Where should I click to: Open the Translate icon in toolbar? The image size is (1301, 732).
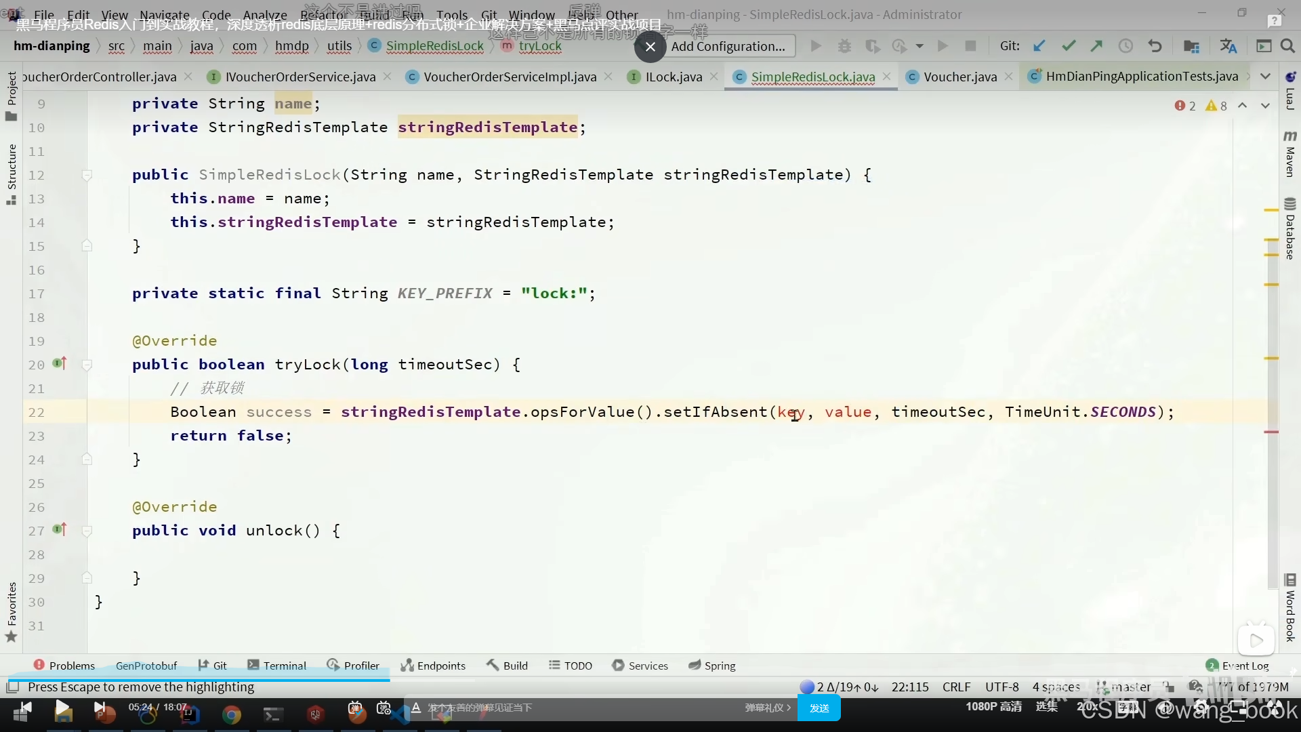click(x=1228, y=46)
